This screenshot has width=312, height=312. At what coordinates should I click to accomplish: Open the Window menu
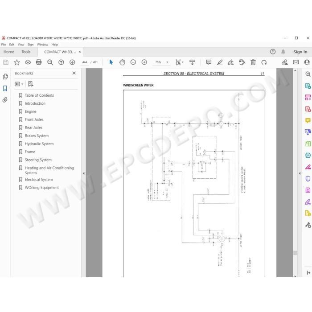point(42,45)
